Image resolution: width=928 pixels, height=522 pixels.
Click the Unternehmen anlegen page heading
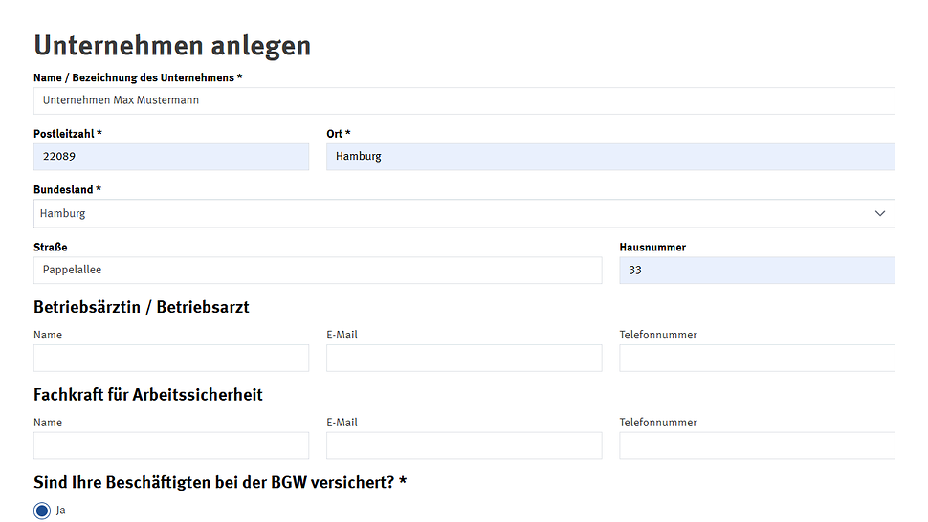172,45
